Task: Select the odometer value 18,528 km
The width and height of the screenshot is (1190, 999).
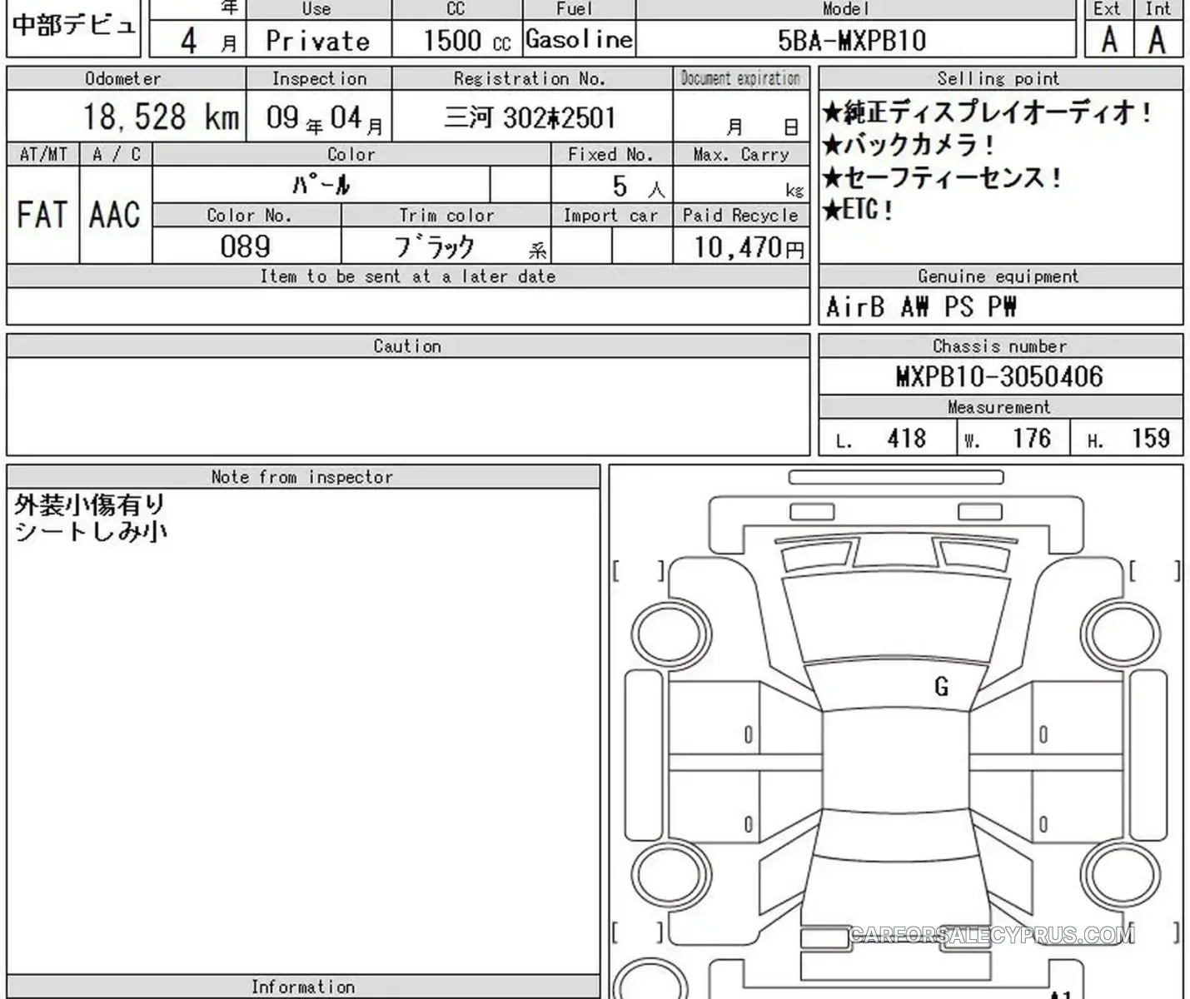Action: point(161,117)
